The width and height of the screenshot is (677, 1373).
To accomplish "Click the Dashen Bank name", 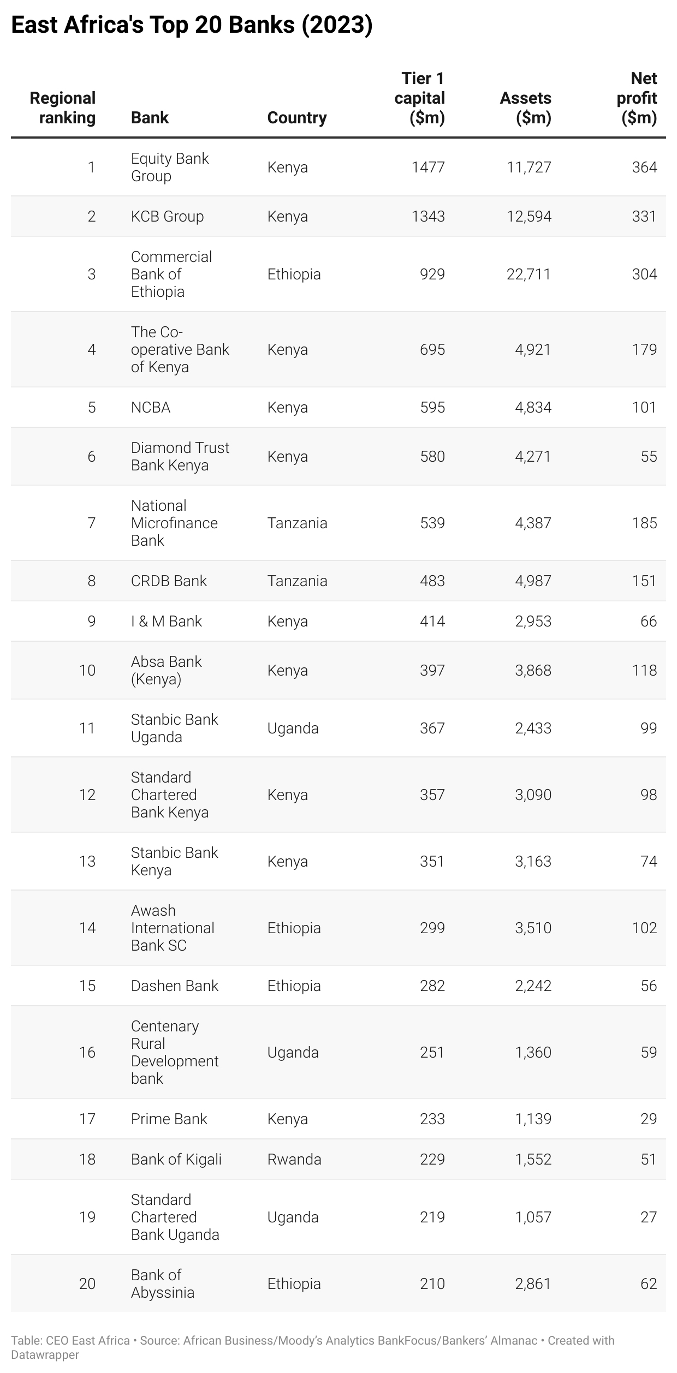I will (x=174, y=986).
